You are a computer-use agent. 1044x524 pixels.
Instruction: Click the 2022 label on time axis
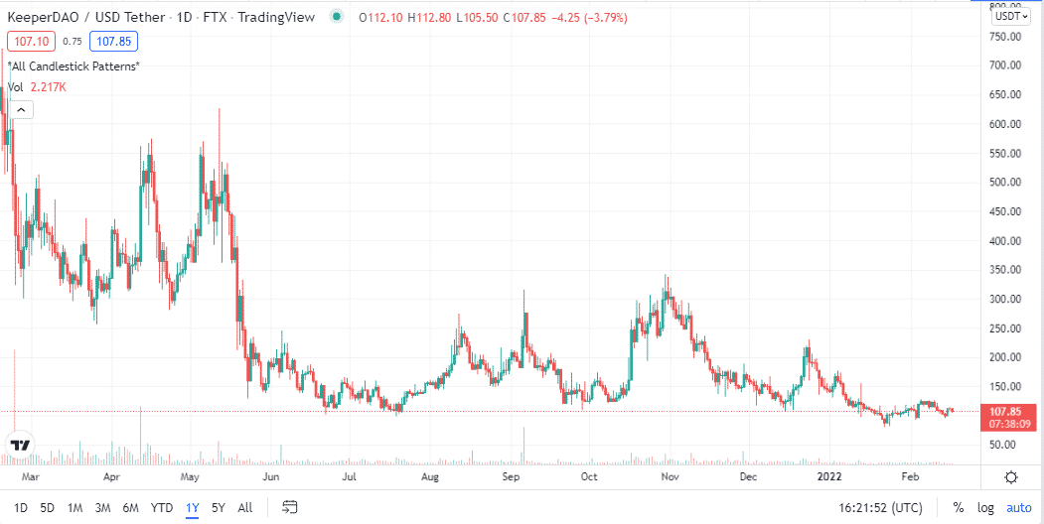pyautogui.click(x=830, y=476)
